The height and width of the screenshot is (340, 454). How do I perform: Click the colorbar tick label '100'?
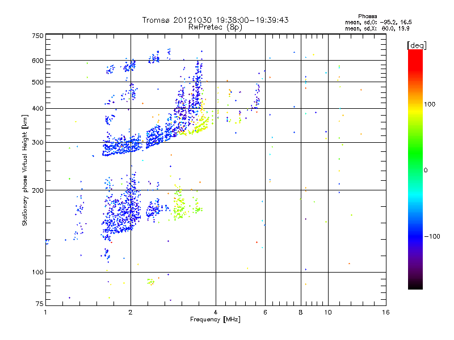(430, 104)
